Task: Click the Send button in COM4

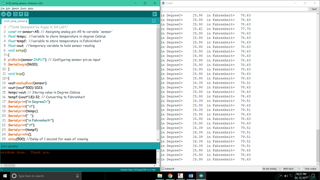Action: 314,9
